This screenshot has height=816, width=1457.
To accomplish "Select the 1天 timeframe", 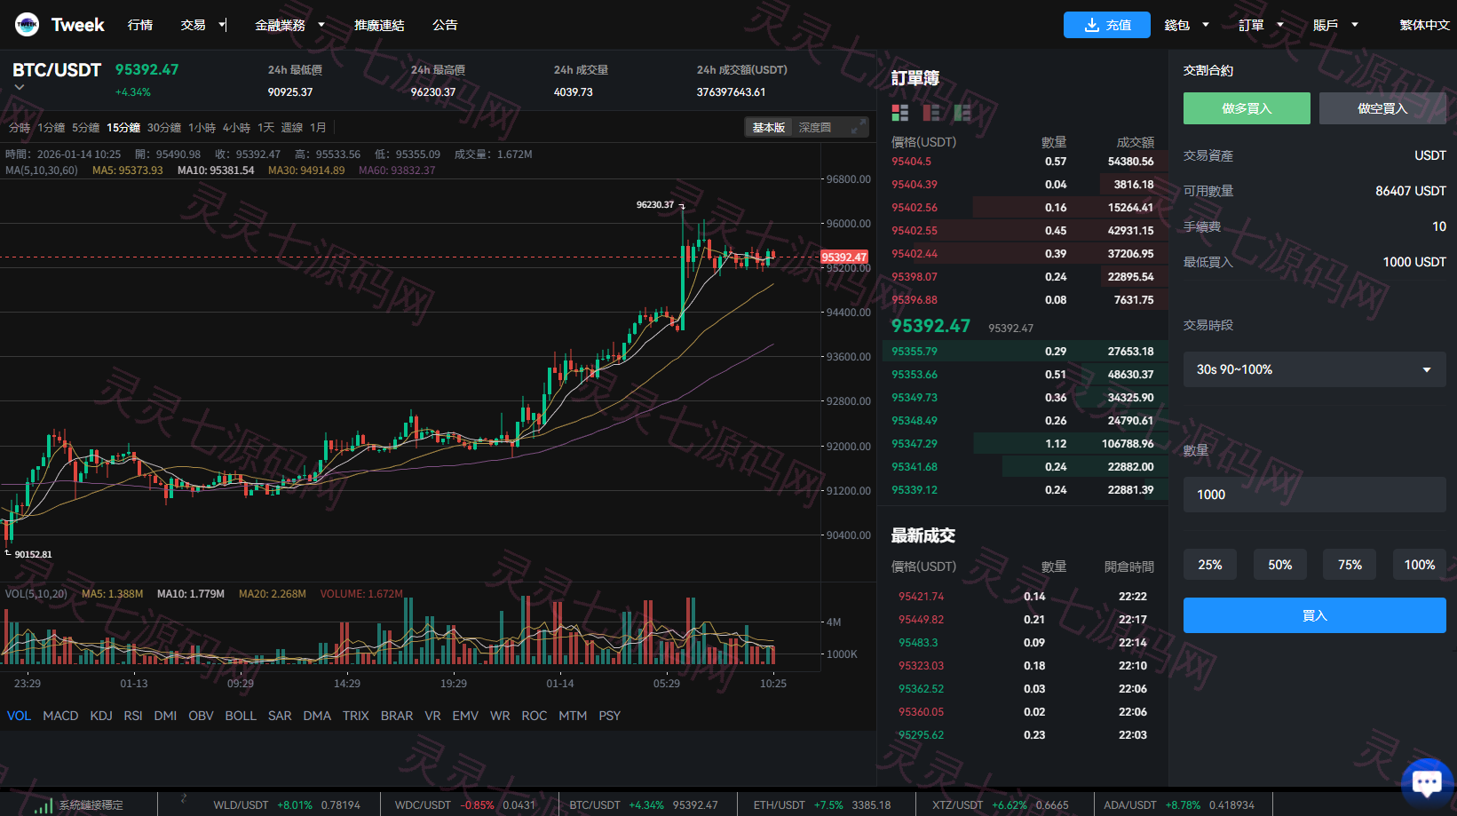I will 266,128.
